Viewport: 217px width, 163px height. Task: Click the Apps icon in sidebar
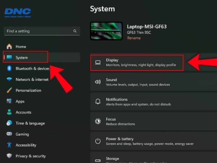click(9, 101)
